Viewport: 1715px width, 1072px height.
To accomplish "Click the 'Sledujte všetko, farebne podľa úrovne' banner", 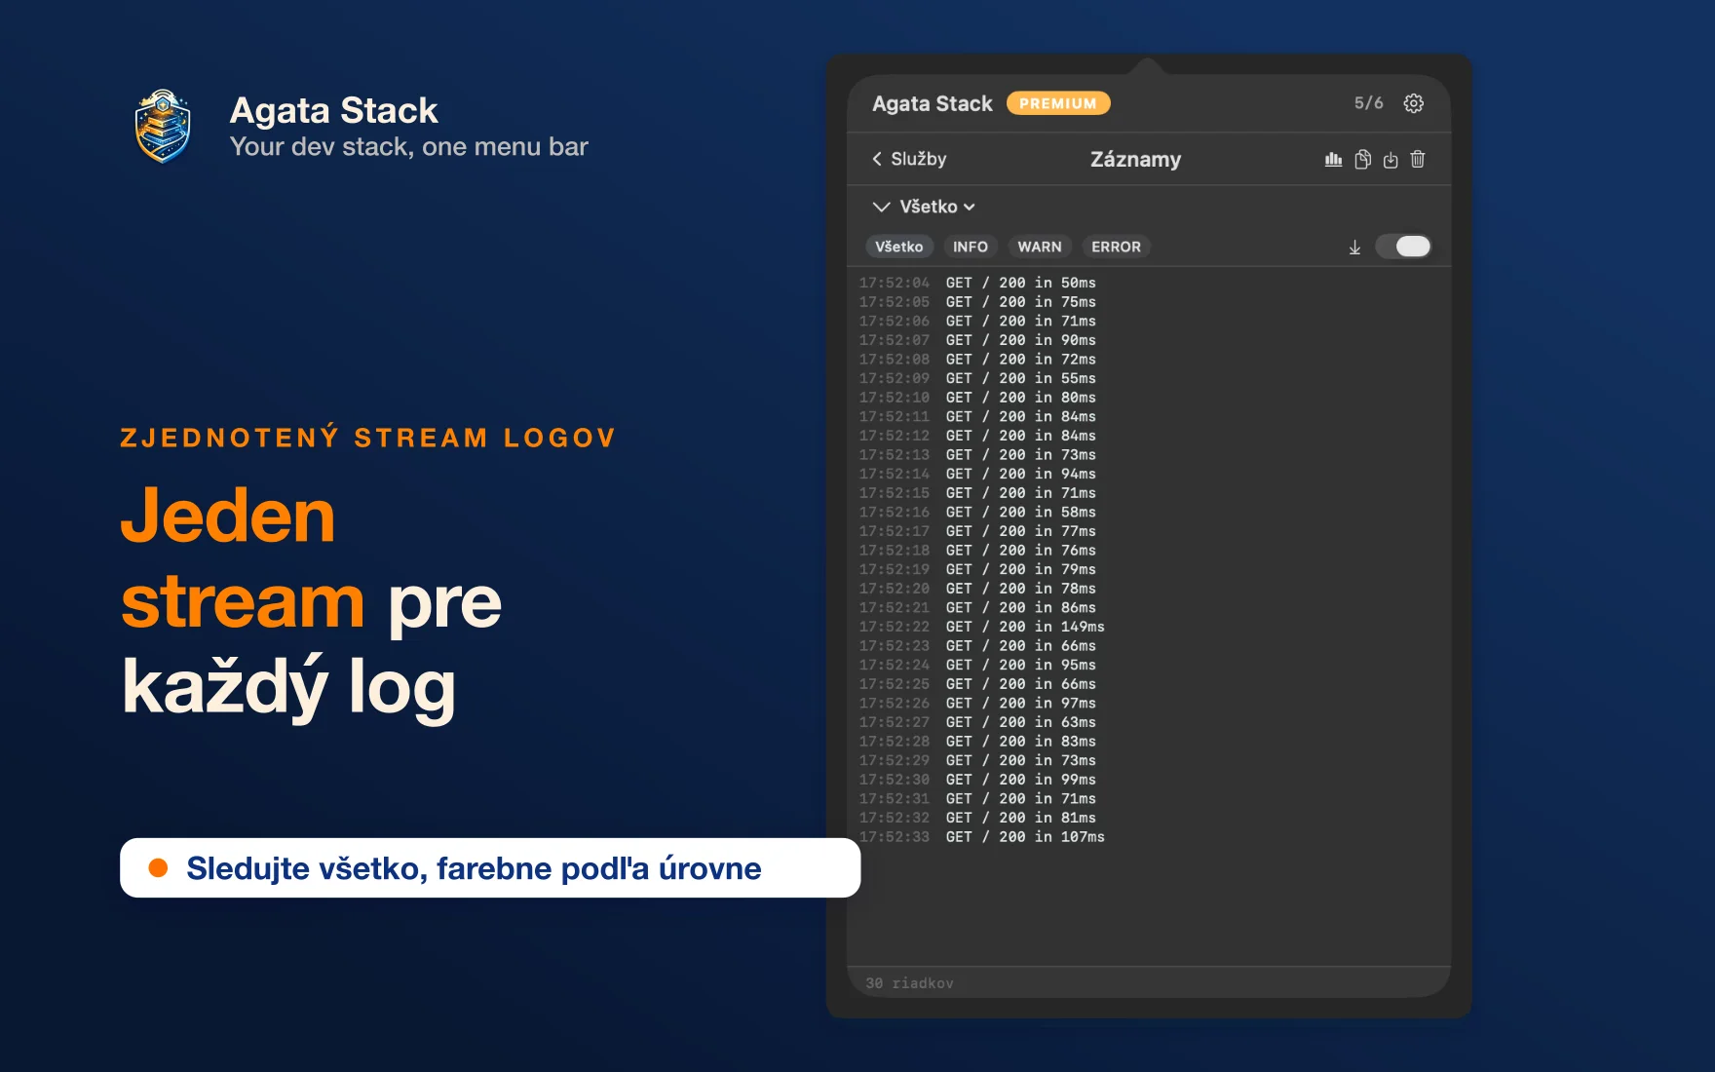I will pos(490,868).
